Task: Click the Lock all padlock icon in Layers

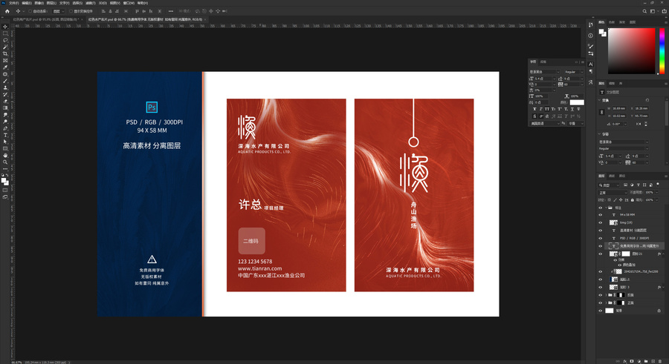Action: pyautogui.click(x=633, y=200)
